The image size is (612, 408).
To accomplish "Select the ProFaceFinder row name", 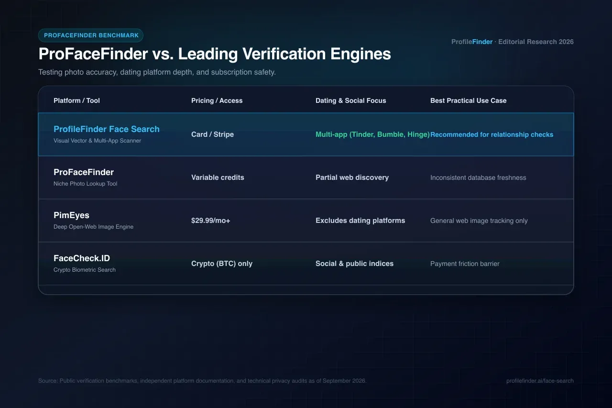I will coord(84,172).
